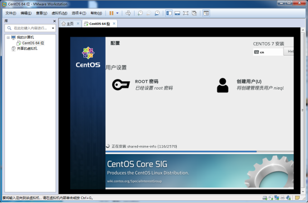Open the snapshot manager toolbar icon
This screenshot has height=203, width=308.
point(157,13)
